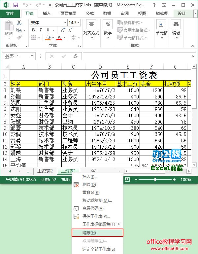Click the Paste clipboard icon
198x254 pixels.
9,25
